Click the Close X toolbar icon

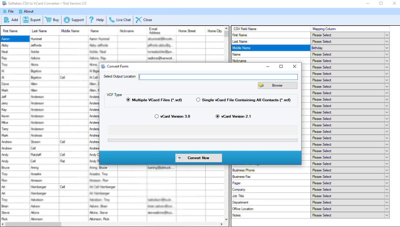coord(138,20)
